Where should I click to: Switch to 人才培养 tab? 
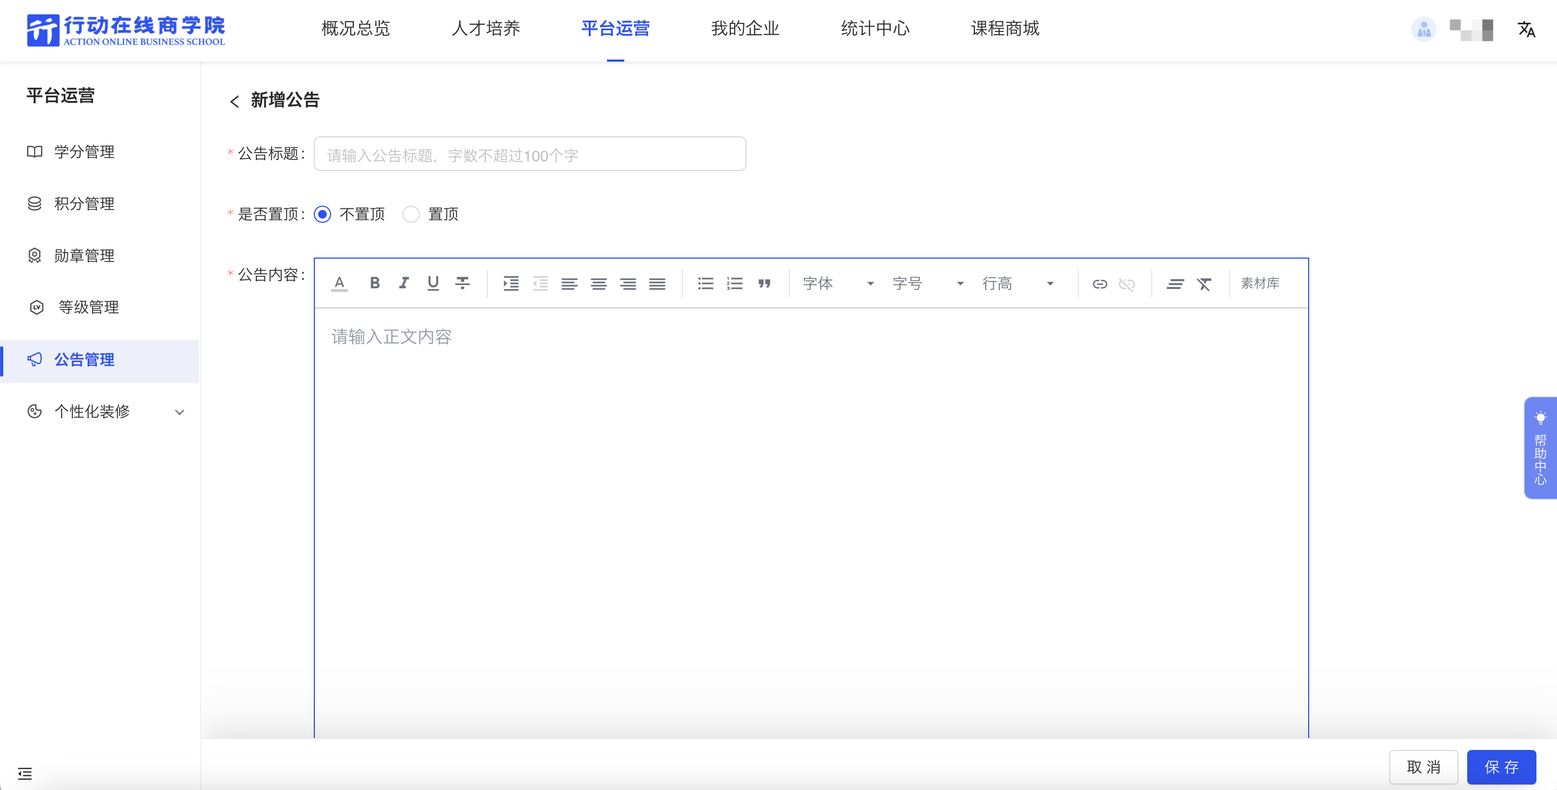click(485, 29)
